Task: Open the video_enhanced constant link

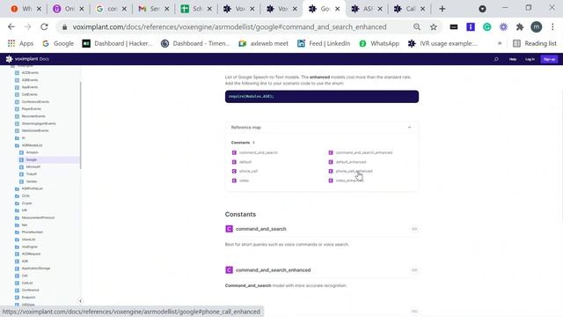Action: tap(349, 181)
